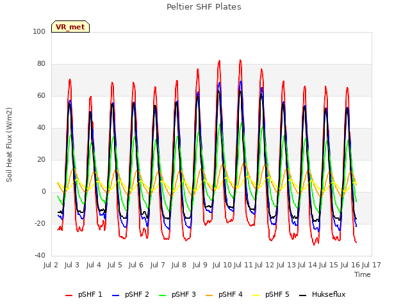Click the -40 y-axis tick label
Image resolution: width=410 pixels, height=307 pixels.
[40, 256]
